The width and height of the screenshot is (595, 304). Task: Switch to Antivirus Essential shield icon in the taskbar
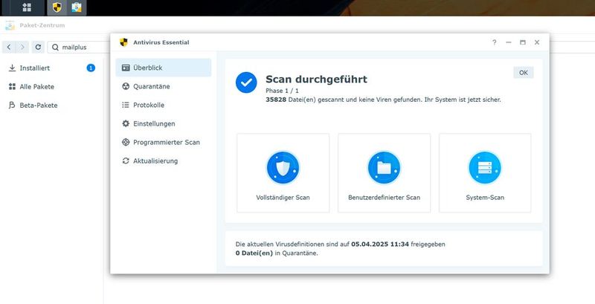click(57, 7)
